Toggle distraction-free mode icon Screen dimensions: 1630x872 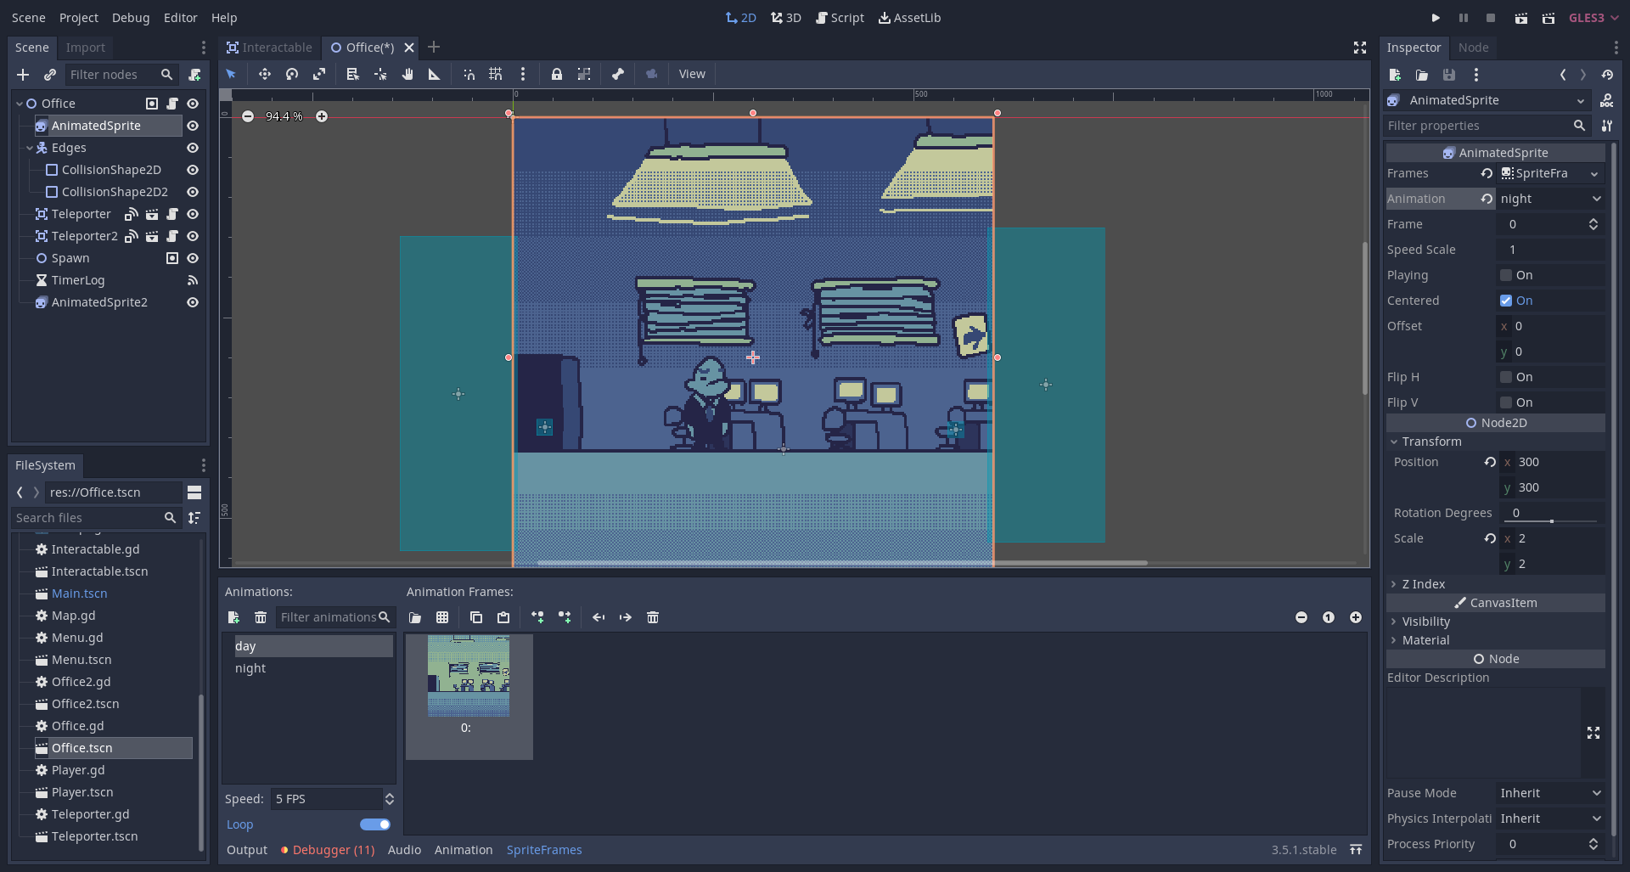[1359, 48]
